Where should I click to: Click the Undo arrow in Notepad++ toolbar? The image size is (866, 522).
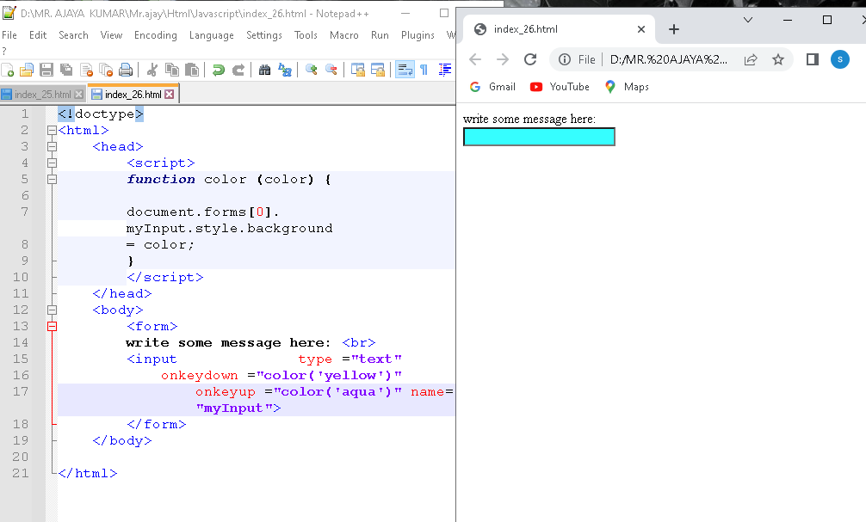point(219,71)
